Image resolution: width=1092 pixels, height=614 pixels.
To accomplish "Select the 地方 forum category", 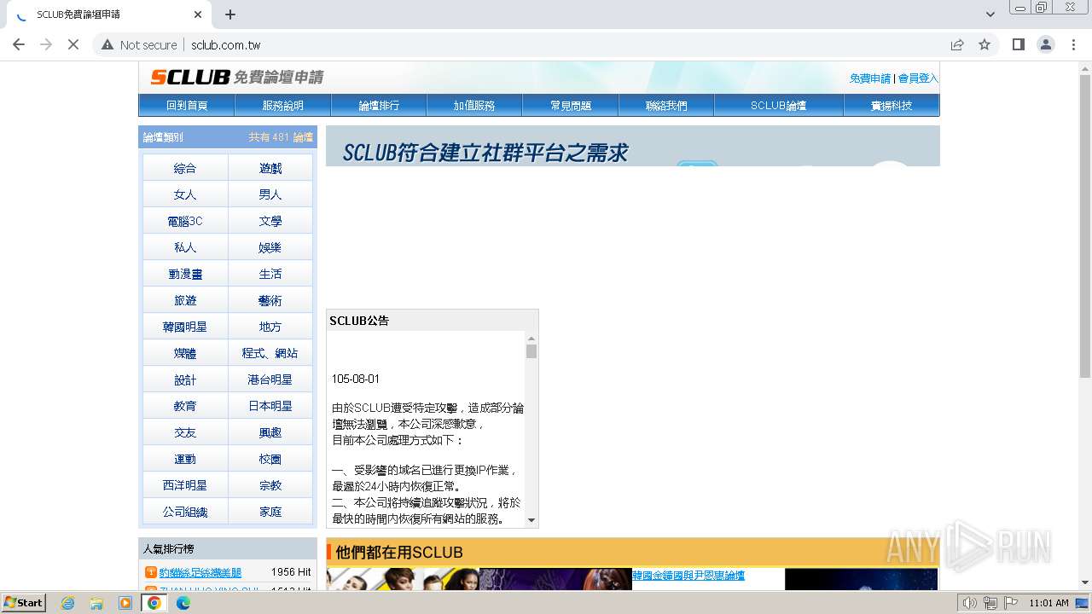I will click(x=270, y=327).
